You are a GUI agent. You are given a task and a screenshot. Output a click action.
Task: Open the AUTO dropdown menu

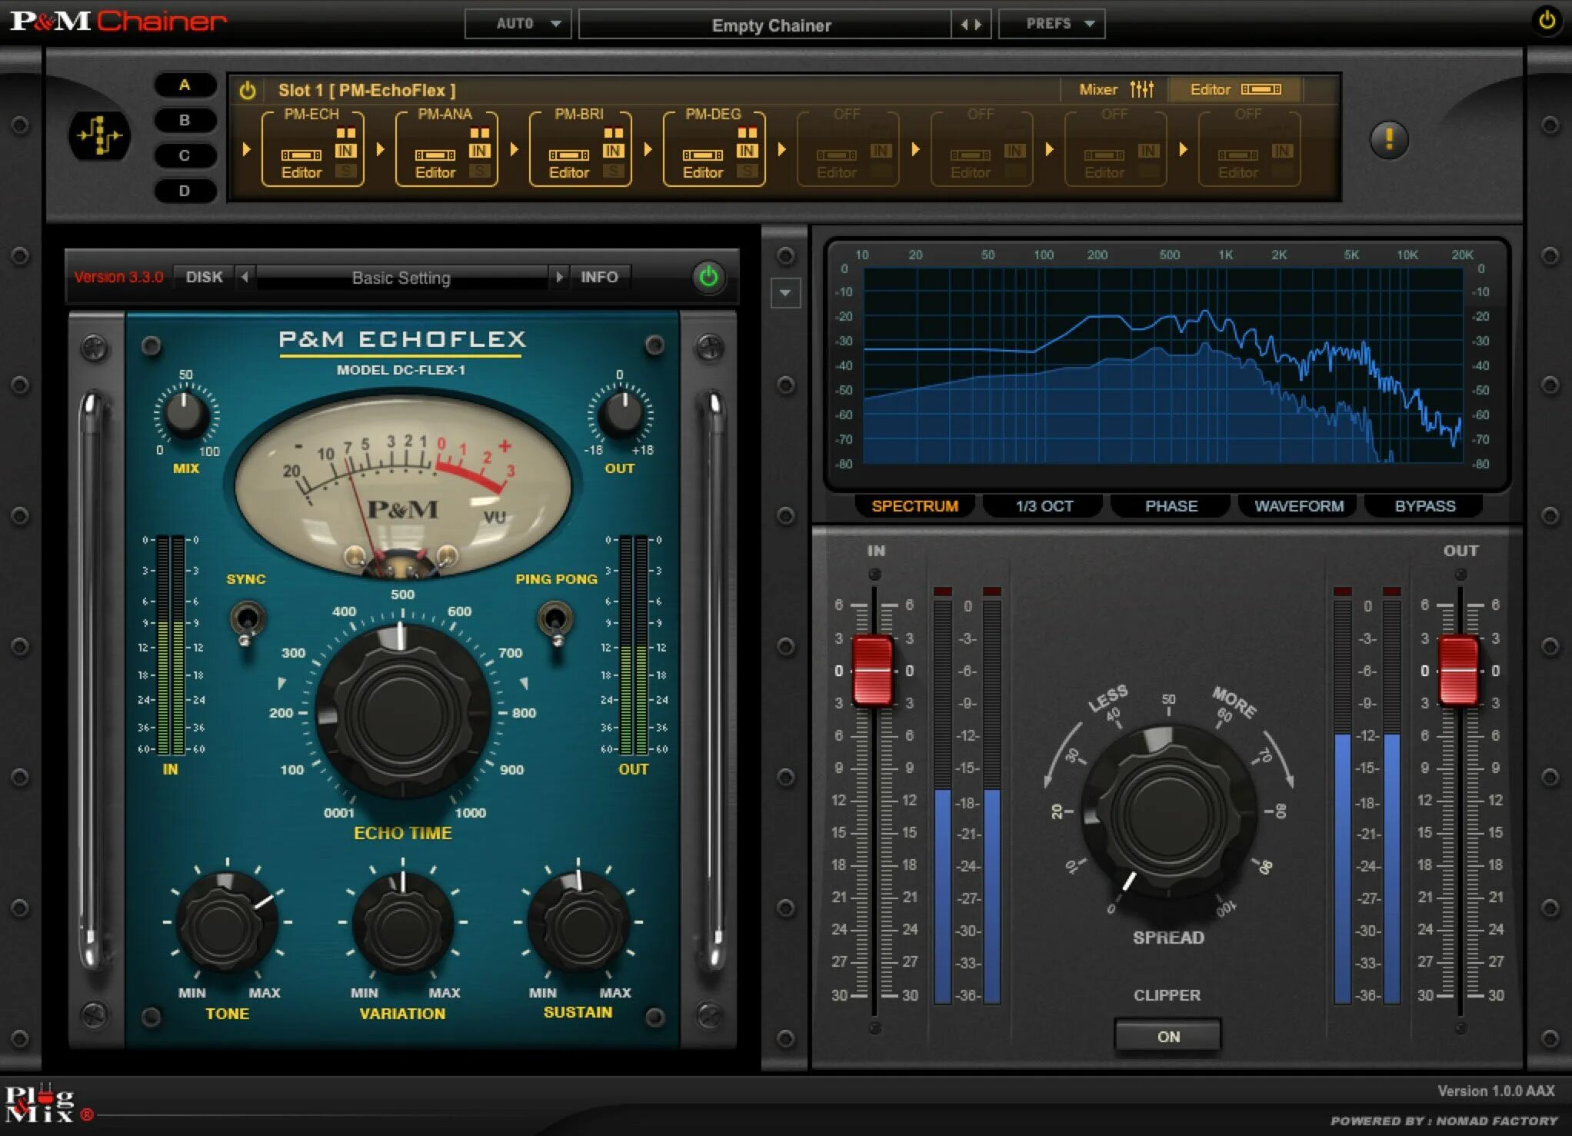coord(518,24)
